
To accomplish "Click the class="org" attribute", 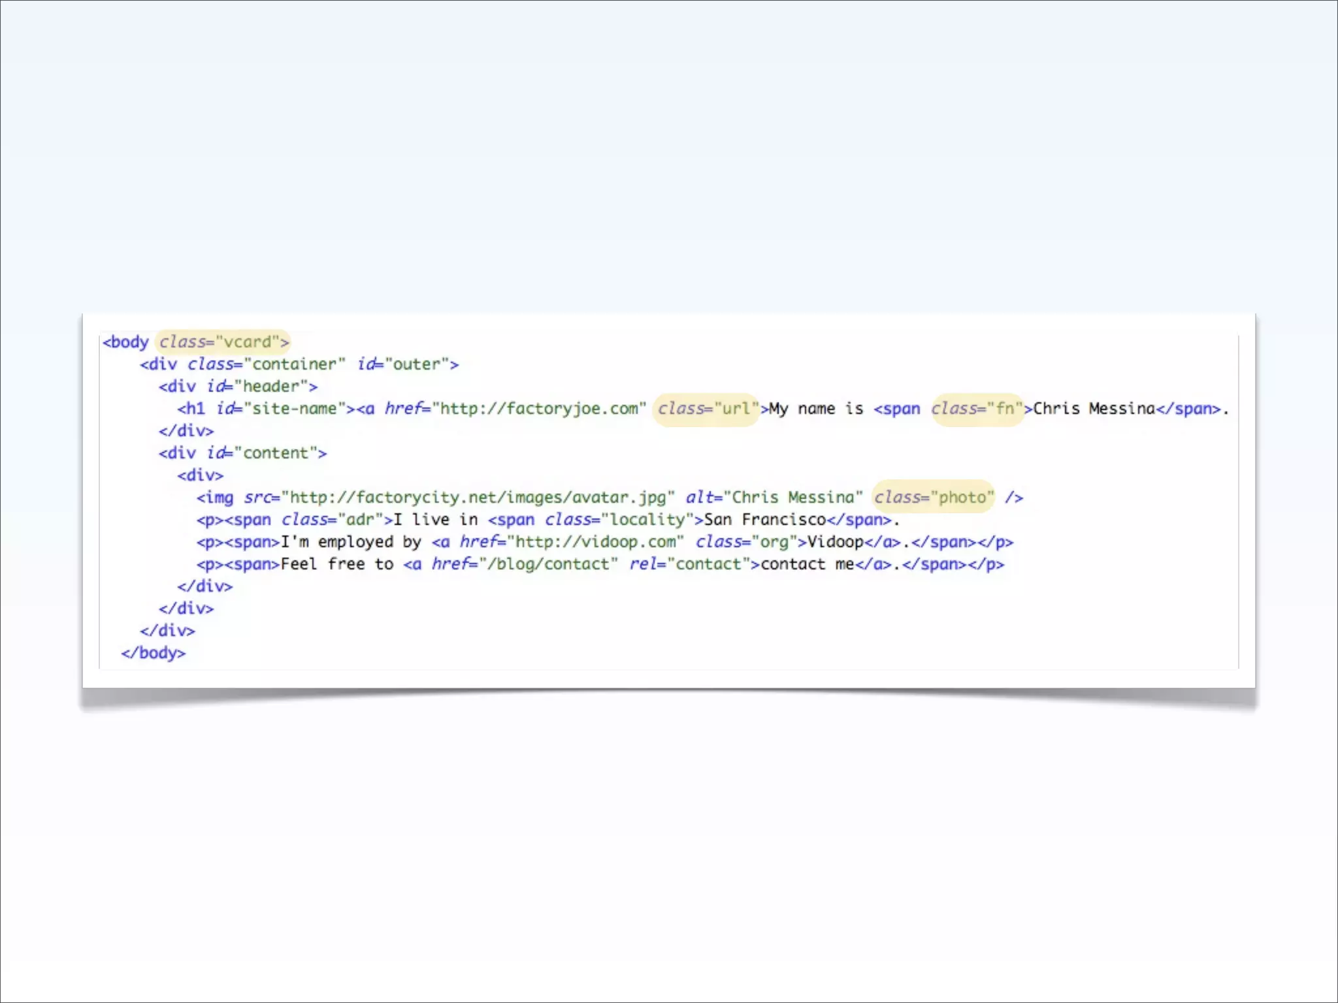I will pos(747,542).
